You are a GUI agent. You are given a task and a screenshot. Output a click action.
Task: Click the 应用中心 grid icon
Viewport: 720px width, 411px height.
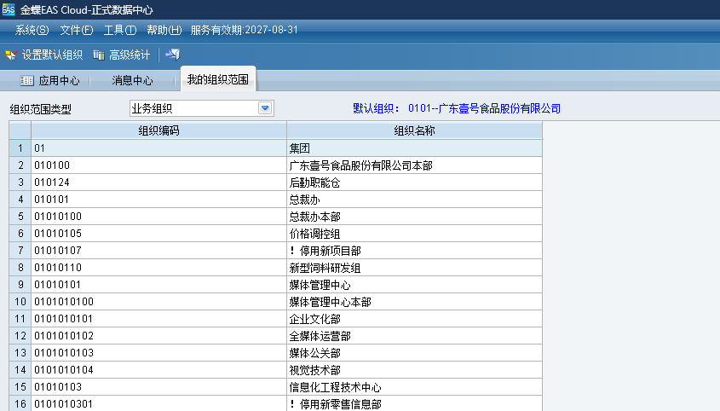coord(26,81)
